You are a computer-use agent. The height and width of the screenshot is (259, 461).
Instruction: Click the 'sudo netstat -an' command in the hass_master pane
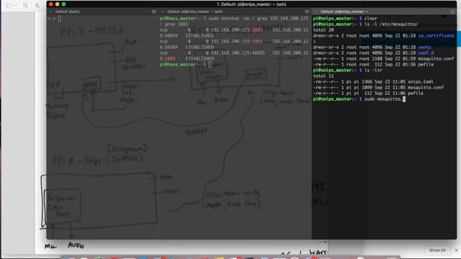(x=229, y=18)
